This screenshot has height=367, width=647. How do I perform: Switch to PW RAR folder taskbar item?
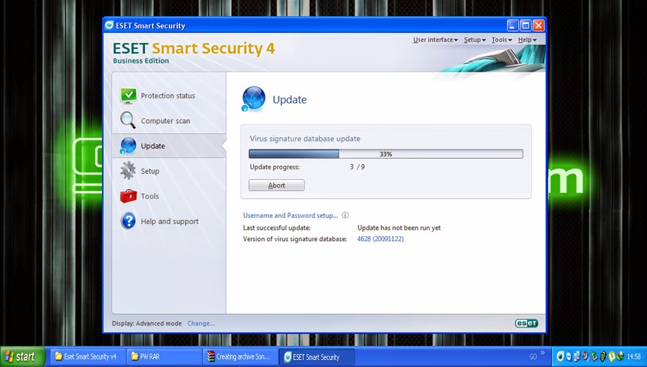coord(163,356)
